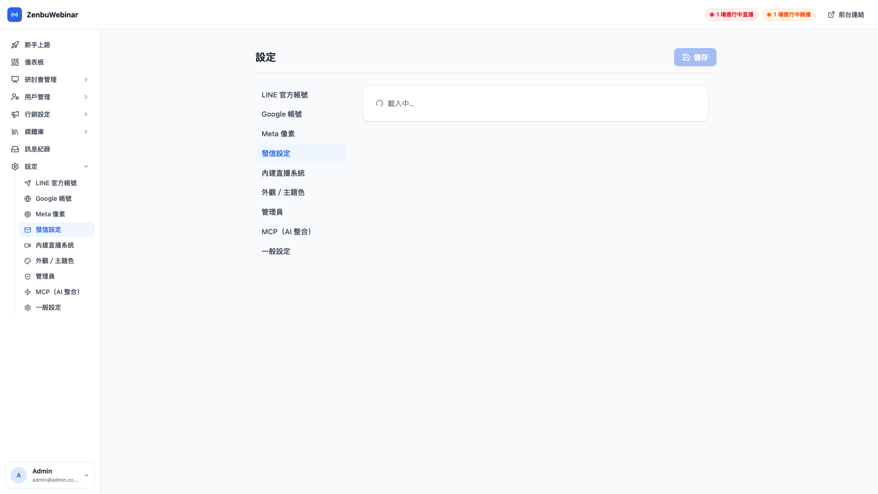This screenshot has height=494, width=878.
Task: Click the admin@admin.co... email text
Action: pyautogui.click(x=55, y=480)
